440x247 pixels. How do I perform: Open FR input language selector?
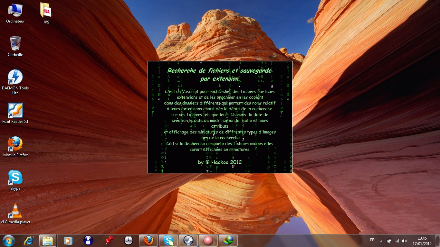point(372,240)
